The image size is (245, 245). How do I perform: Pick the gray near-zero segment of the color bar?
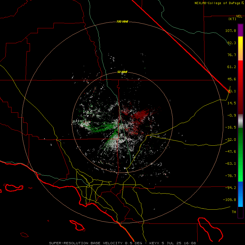coord(240,121)
